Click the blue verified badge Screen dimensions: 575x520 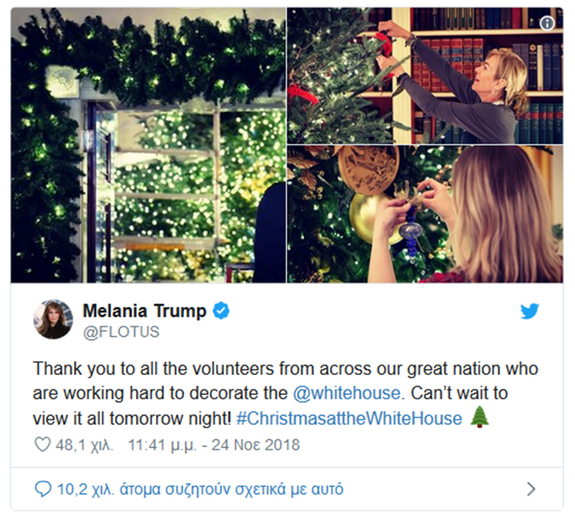221,311
